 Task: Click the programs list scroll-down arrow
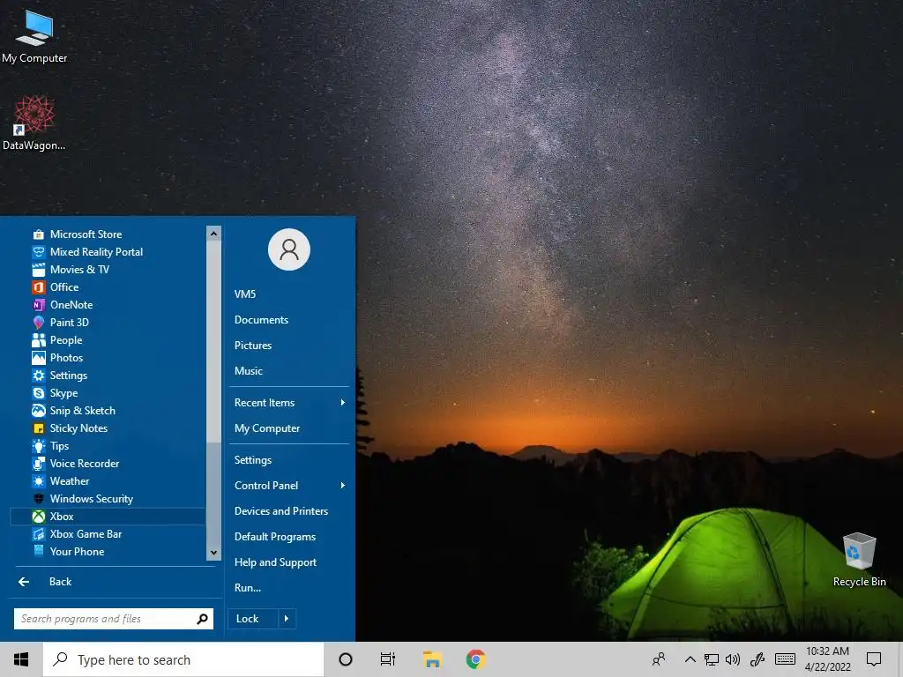coord(213,553)
